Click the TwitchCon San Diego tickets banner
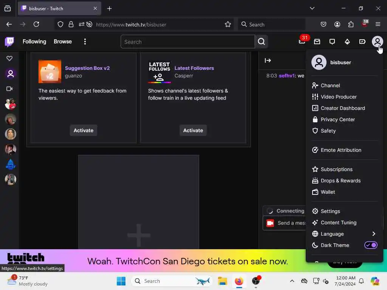The width and height of the screenshot is (387, 290). point(187,261)
